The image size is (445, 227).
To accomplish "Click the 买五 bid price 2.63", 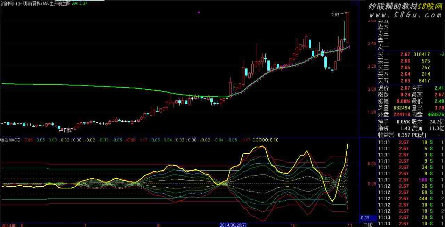I will click(x=405, y=81).
